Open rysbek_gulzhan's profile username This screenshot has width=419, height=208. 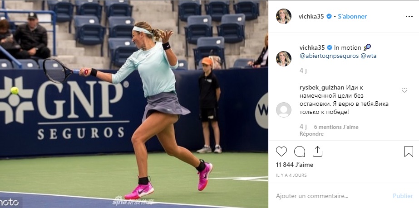[x=322, y=88]
